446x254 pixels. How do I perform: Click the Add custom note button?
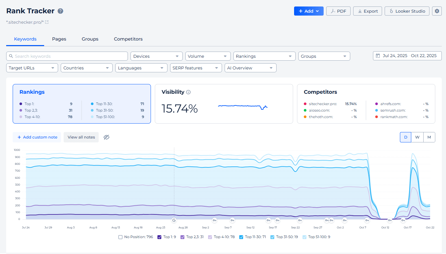pyautogui.click(x=37, y=137)
